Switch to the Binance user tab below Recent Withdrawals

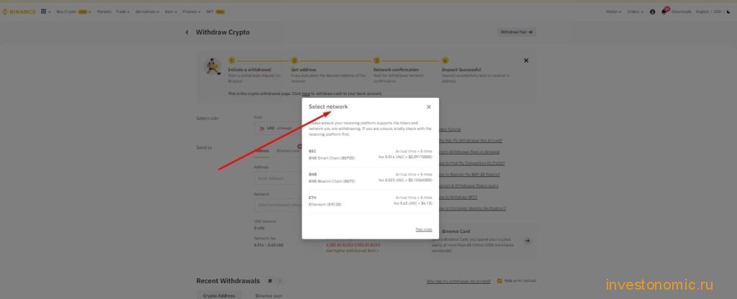pos(269,295)
